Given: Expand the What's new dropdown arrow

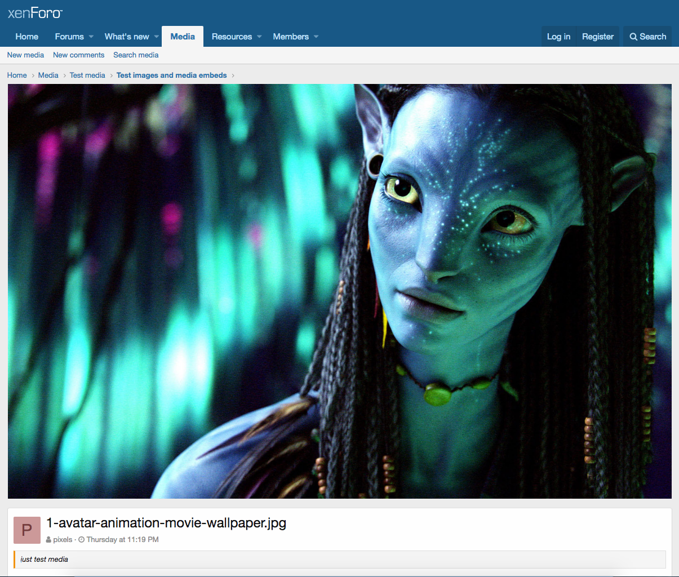Looking at the screenshot, I should tap(157, 37).
